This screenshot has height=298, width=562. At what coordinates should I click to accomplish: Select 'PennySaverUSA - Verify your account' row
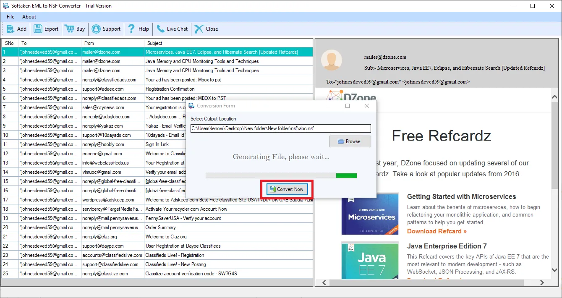tap(157, 218)
